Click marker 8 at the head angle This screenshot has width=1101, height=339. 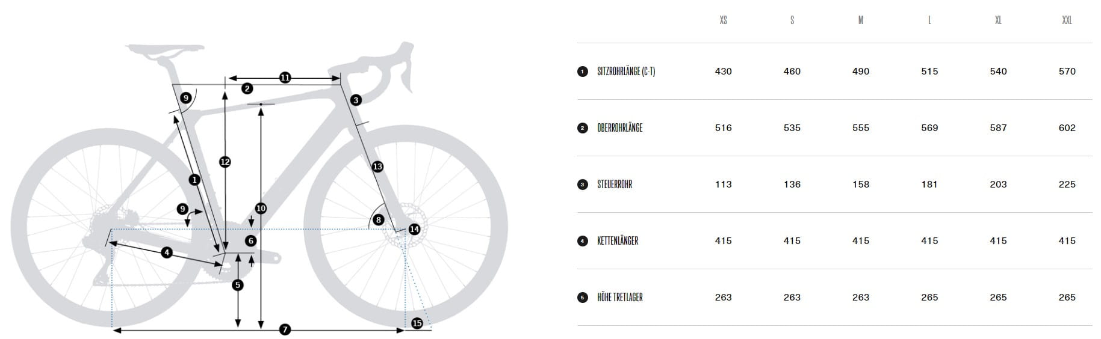click(x=378, y=220)
